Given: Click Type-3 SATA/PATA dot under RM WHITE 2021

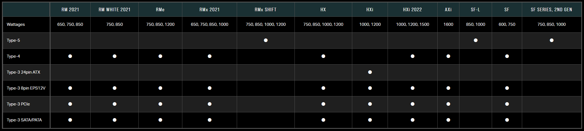Looking at the screenshot, I should 114,120.
